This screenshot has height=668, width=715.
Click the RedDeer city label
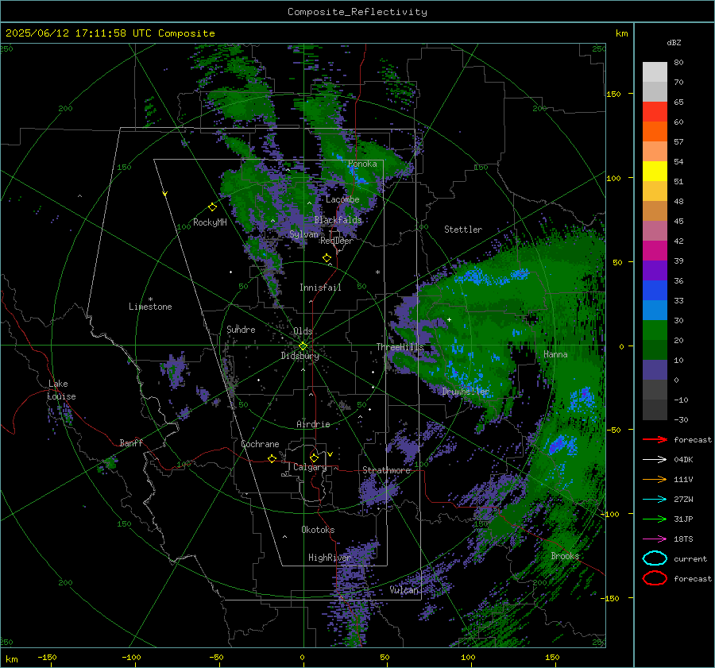pyautogui.click(x=337, y=241)
